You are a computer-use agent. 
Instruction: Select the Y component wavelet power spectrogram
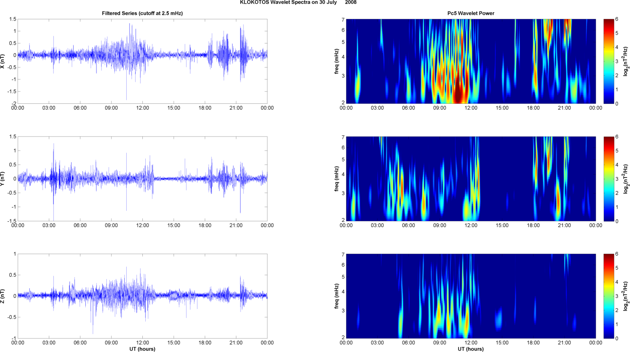click(471, 179)
